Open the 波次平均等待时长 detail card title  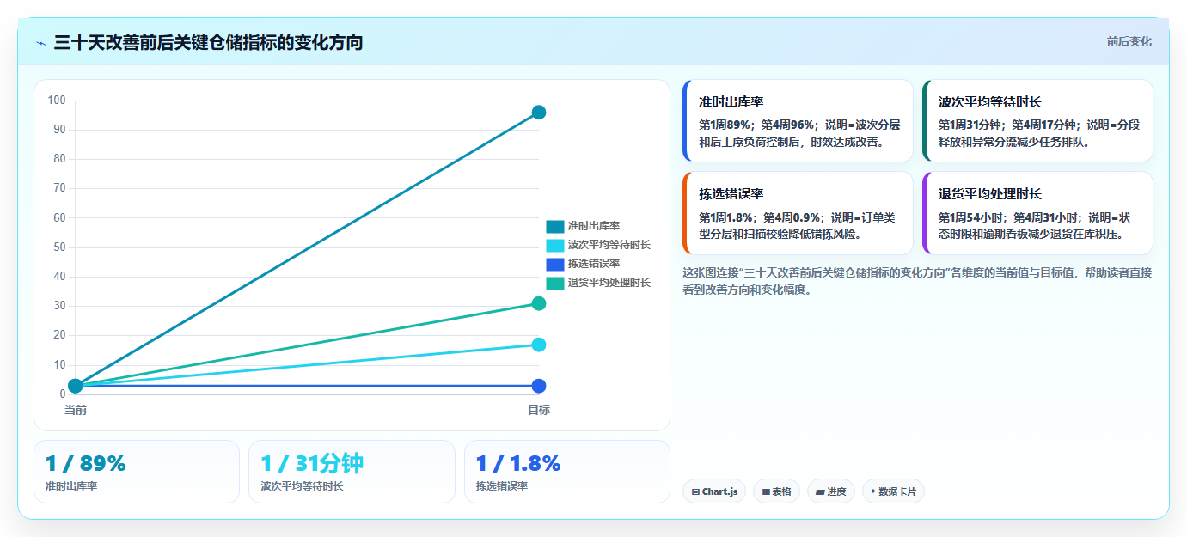coord(990,101)
